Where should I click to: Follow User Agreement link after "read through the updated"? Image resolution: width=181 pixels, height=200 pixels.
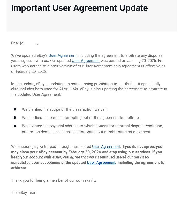click(x=106, y=147)
